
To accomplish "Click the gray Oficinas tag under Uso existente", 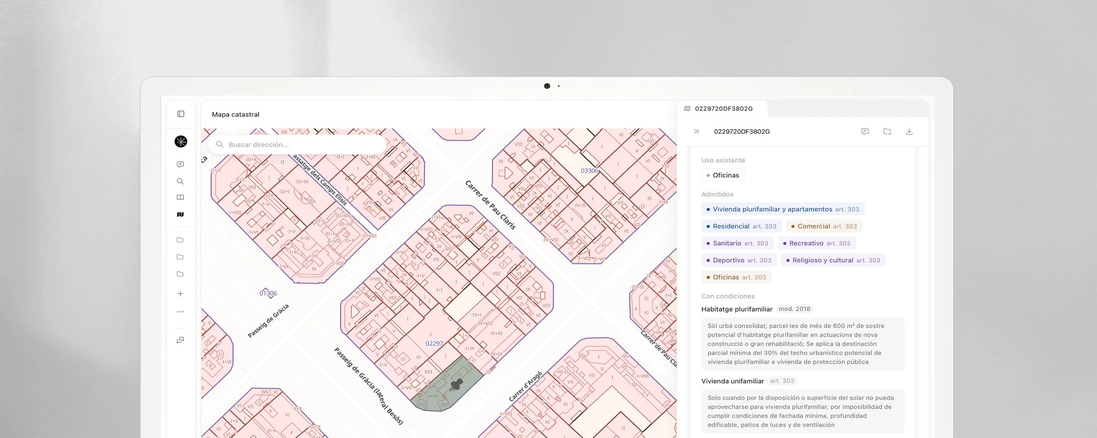I will (722, 175).
